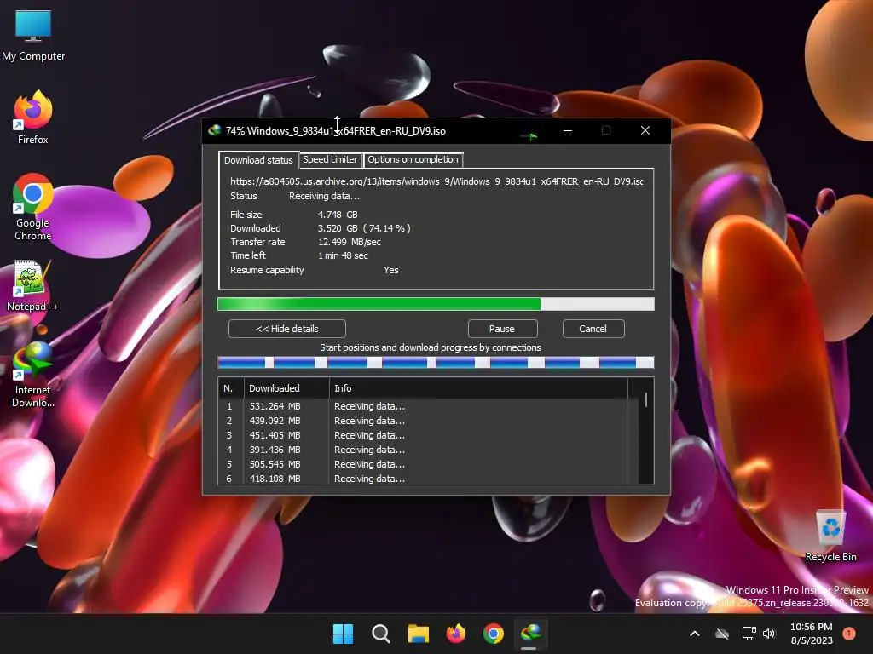Screen dimensions: 873x654
Task: Open the My Computer desktop icon
Action: (x=33, y=36)
